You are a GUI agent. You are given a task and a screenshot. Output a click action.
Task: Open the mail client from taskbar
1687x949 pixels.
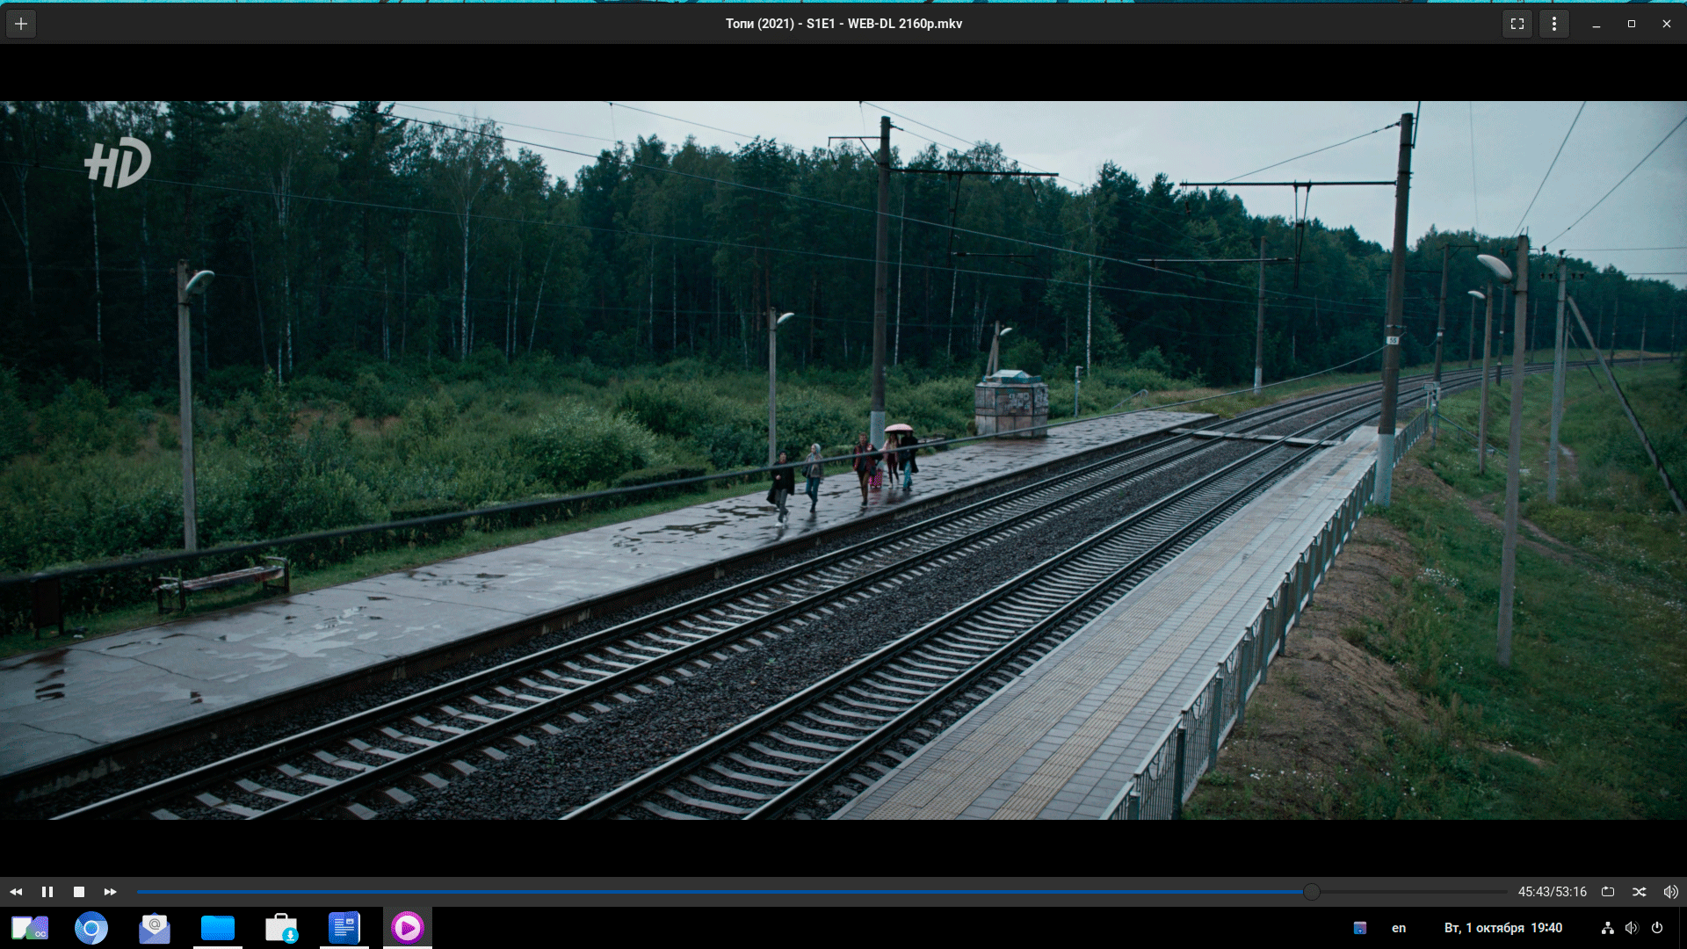pyautogui.click(x=155, y=928)
